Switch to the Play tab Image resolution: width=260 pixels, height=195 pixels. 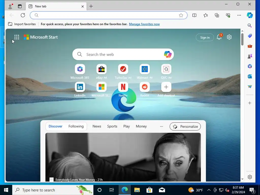[126, 126]
